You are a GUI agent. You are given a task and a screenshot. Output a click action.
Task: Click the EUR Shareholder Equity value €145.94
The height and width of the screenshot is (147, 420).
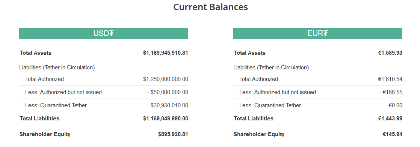(393, 134)
